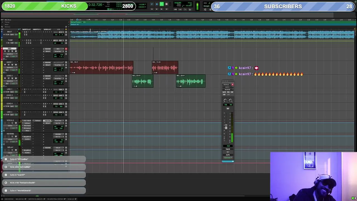Click the I/O column header
Screen dimensions: 357x201
(x=58, y=29)
